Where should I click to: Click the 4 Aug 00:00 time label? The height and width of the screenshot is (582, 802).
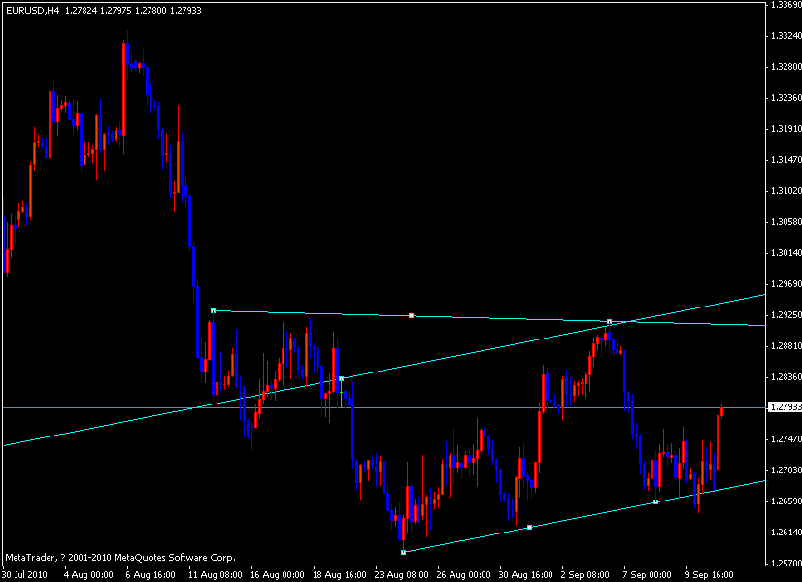[88, 575]
